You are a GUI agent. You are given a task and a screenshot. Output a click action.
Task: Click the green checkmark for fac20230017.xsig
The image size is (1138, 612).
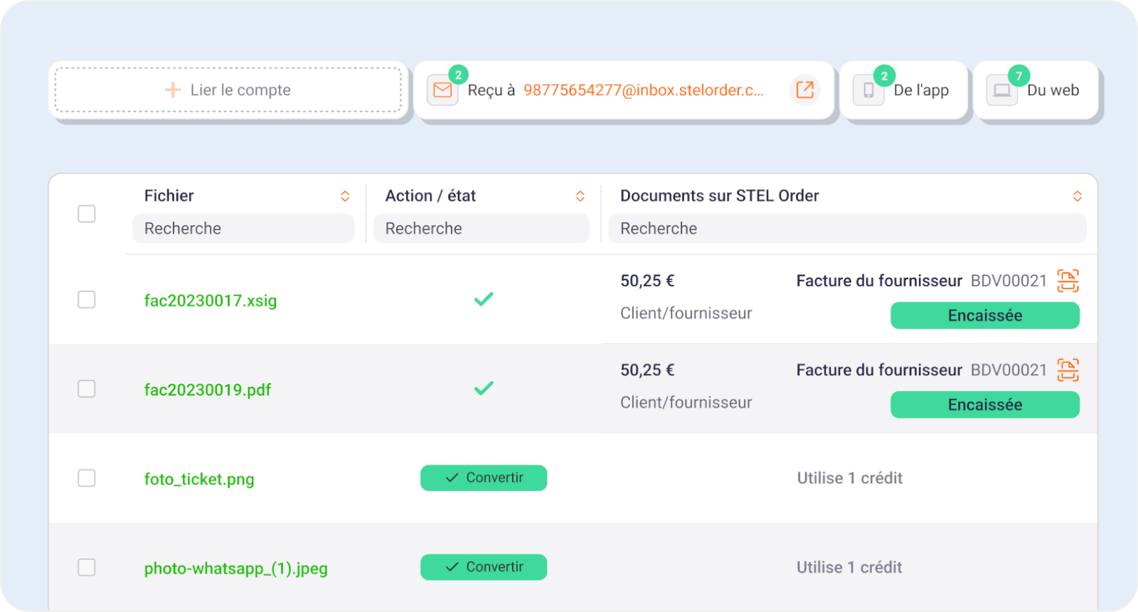pos(484,299)
